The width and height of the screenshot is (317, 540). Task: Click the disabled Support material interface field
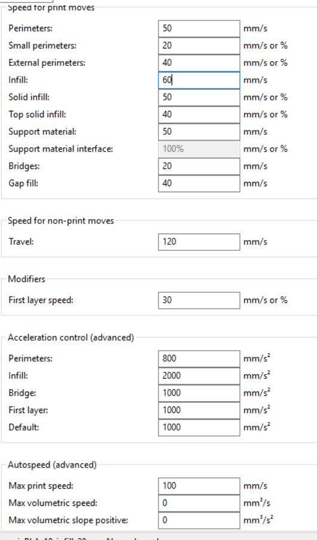(199, 149)
